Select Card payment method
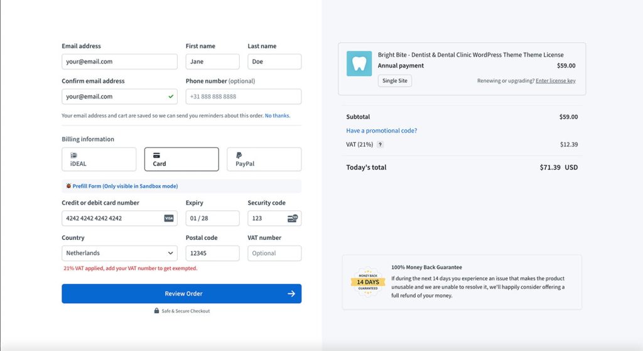The width and height of the screenshot is (643, 351). 181,159
